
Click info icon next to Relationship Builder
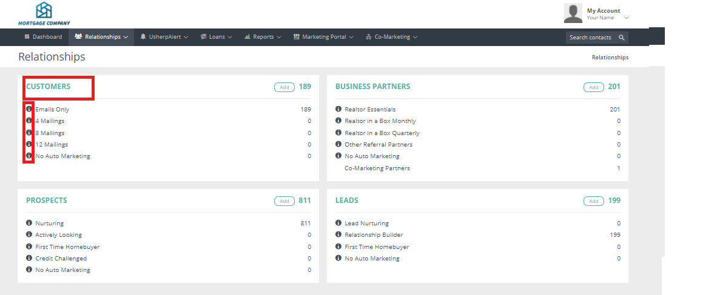click(x=338, y=234)
